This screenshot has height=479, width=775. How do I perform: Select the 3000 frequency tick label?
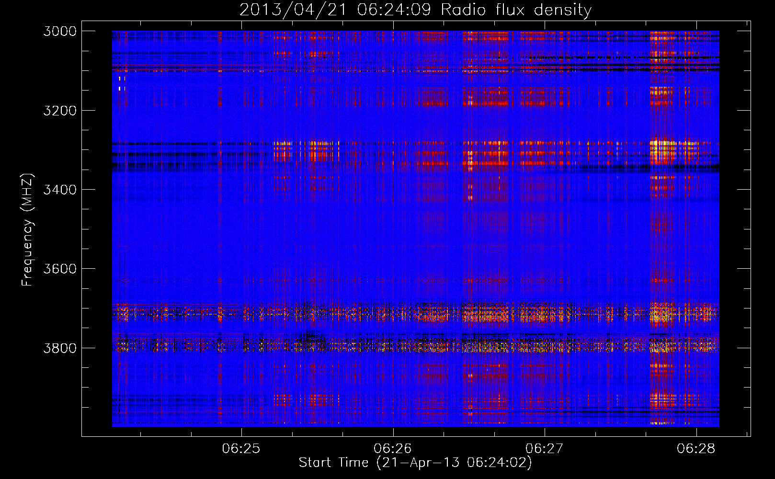click(x=60, y=31)
